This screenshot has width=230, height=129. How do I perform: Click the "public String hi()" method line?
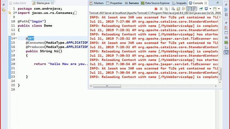pos(44,51)
